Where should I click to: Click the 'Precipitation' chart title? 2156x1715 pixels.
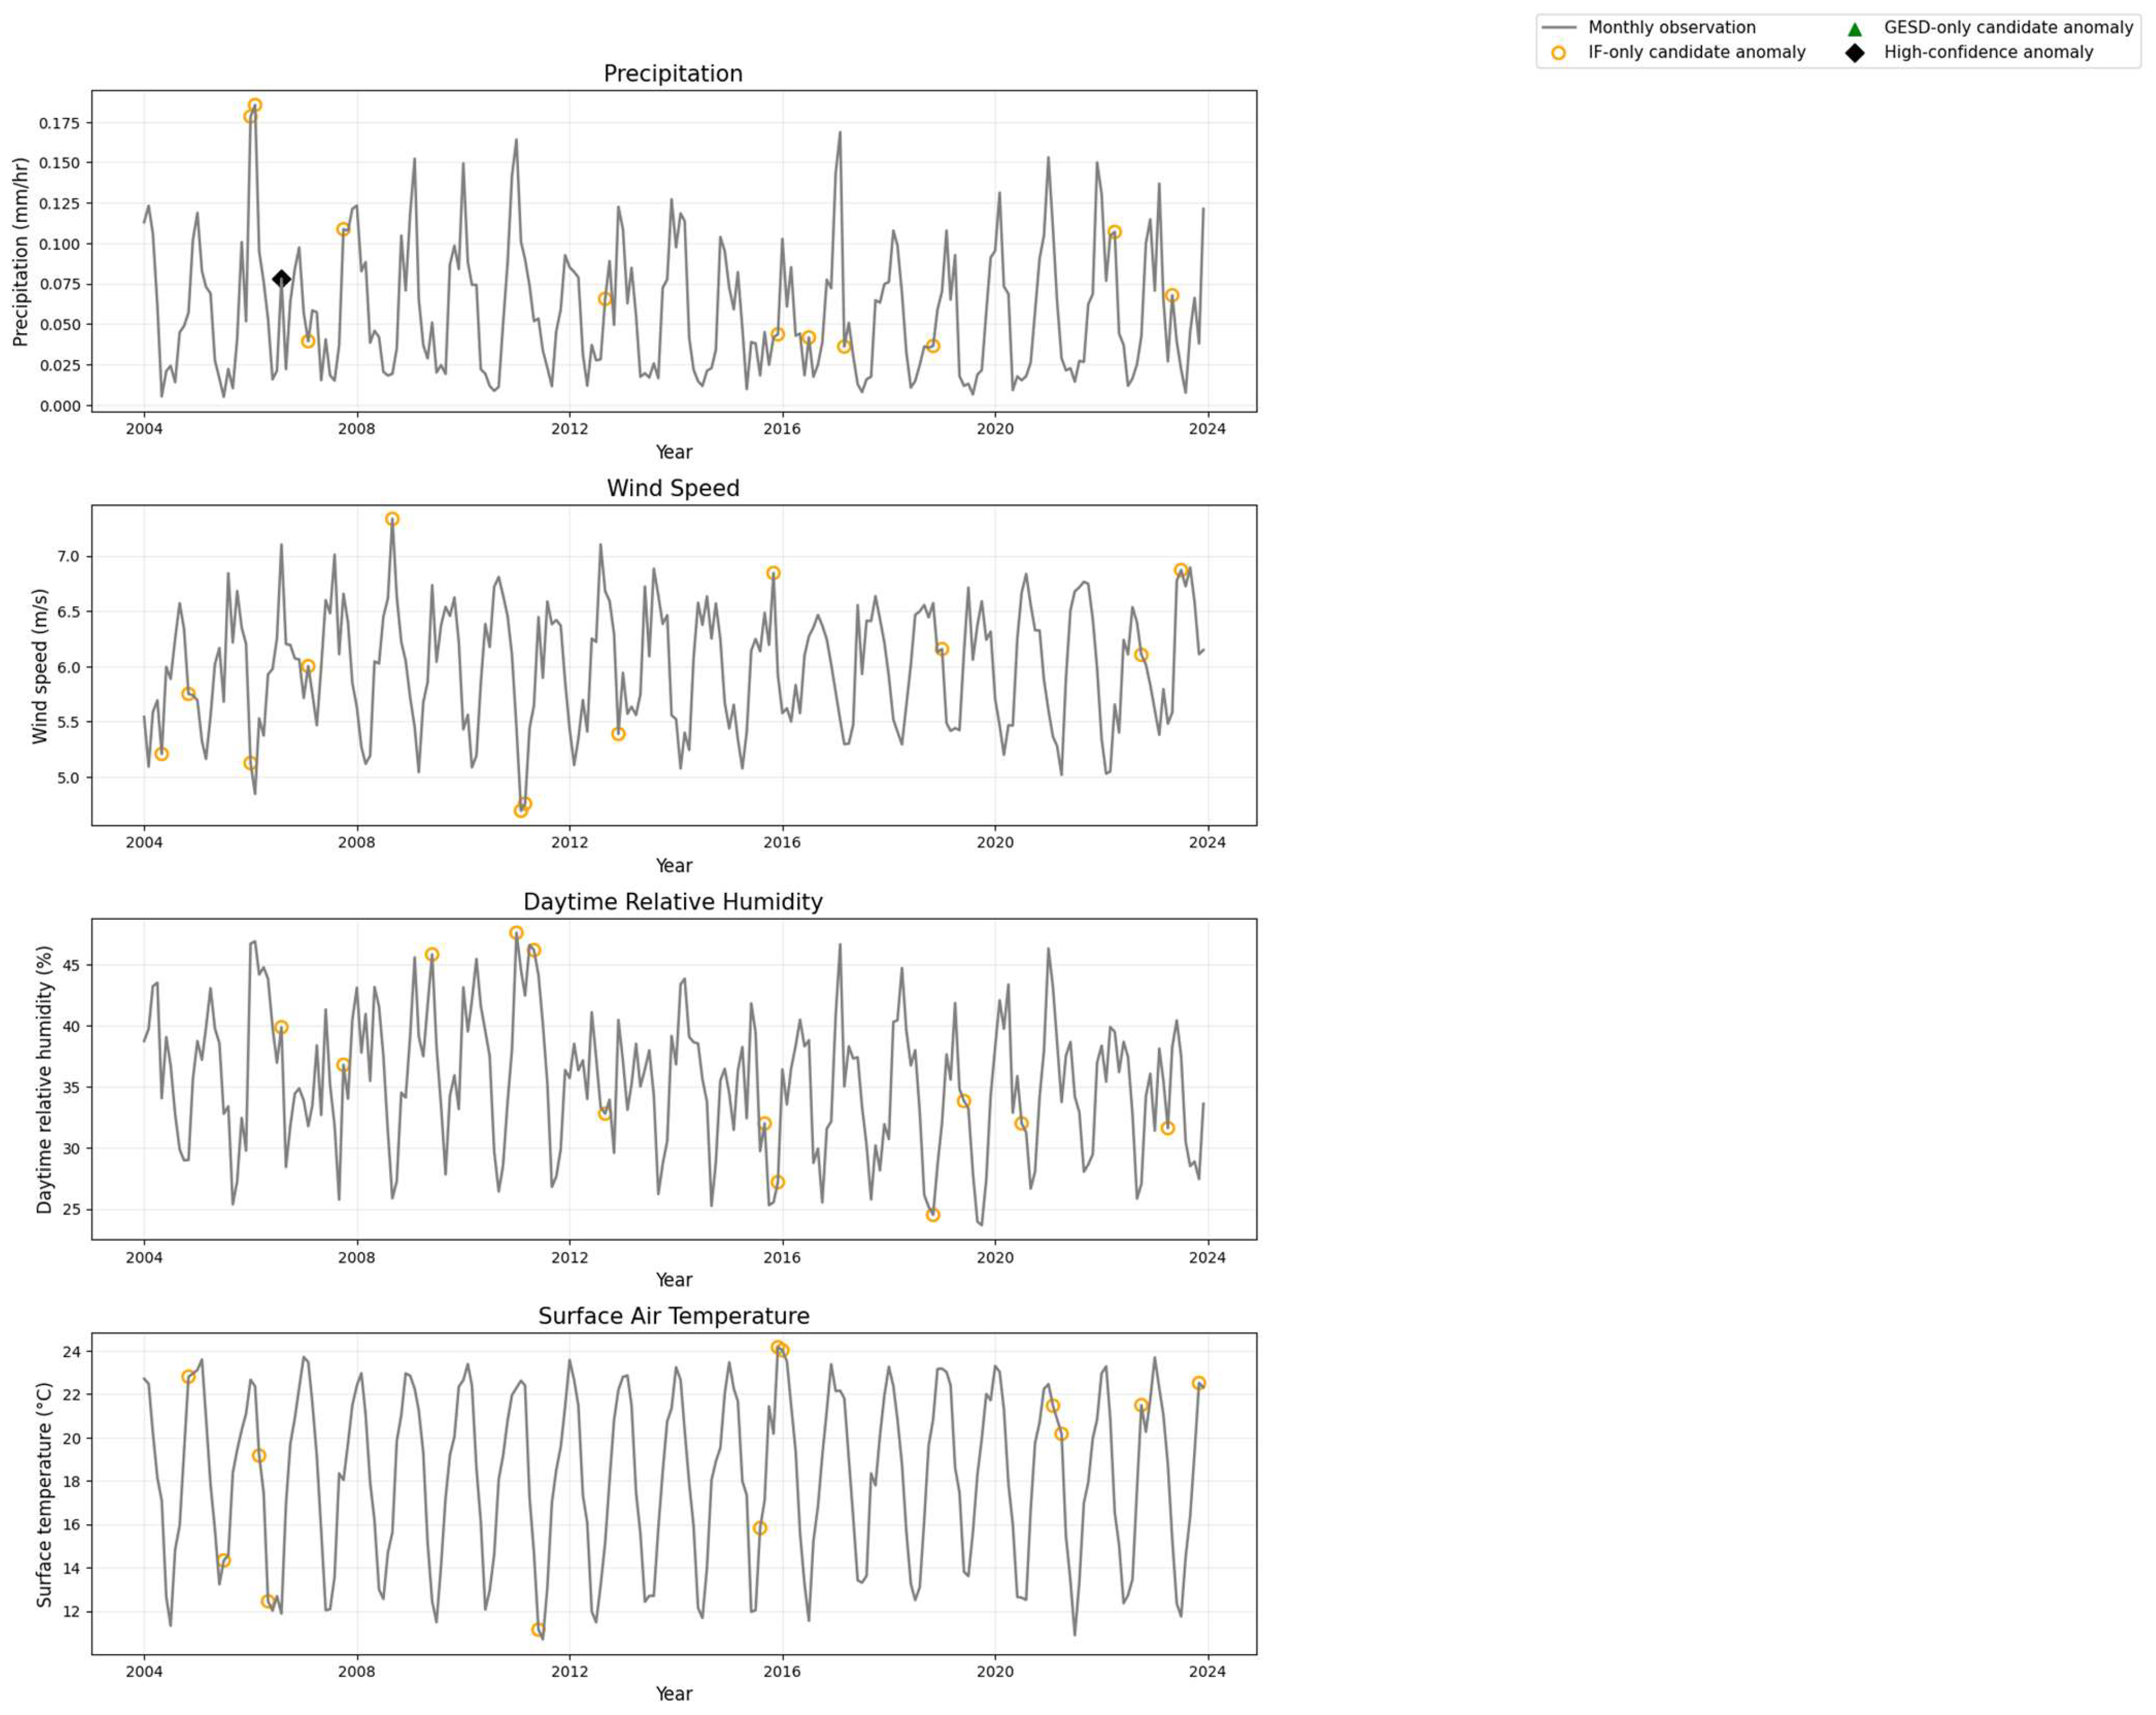[x=673, y=74]
